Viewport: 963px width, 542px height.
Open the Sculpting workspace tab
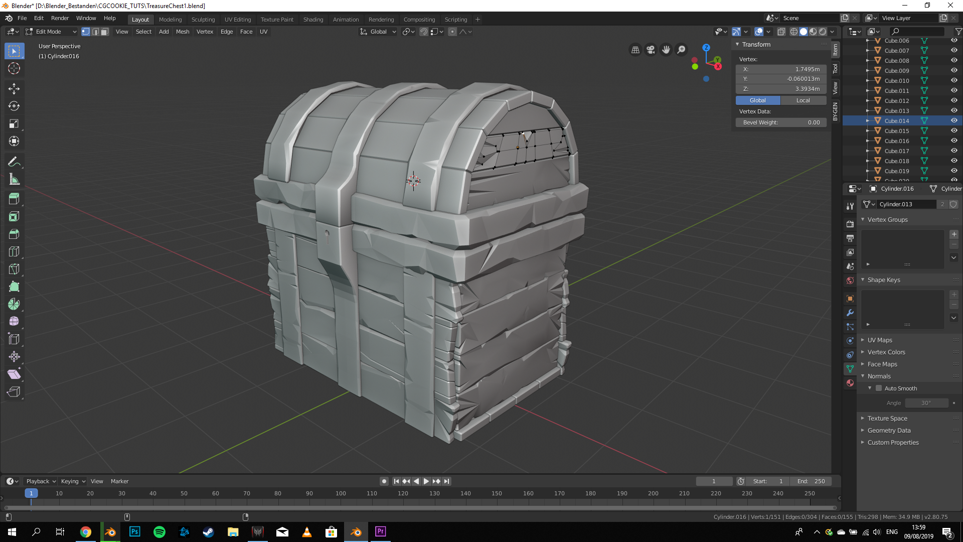point(203,20)
